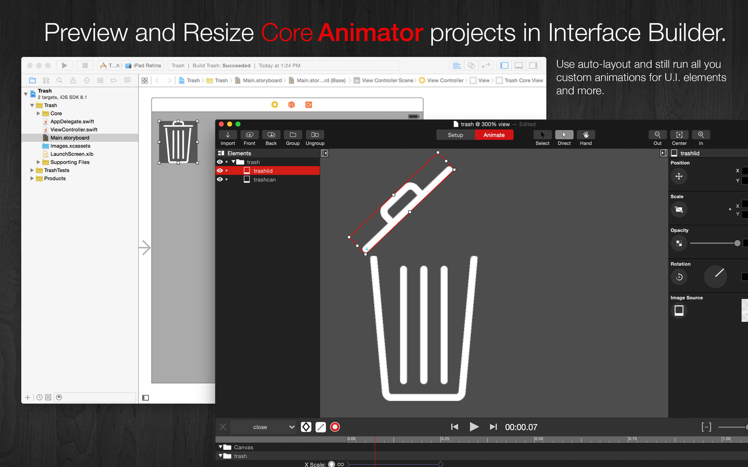This screenshot has width=748, height=467.
Task: Switch to the Animate tab
Action: point(494,135)
